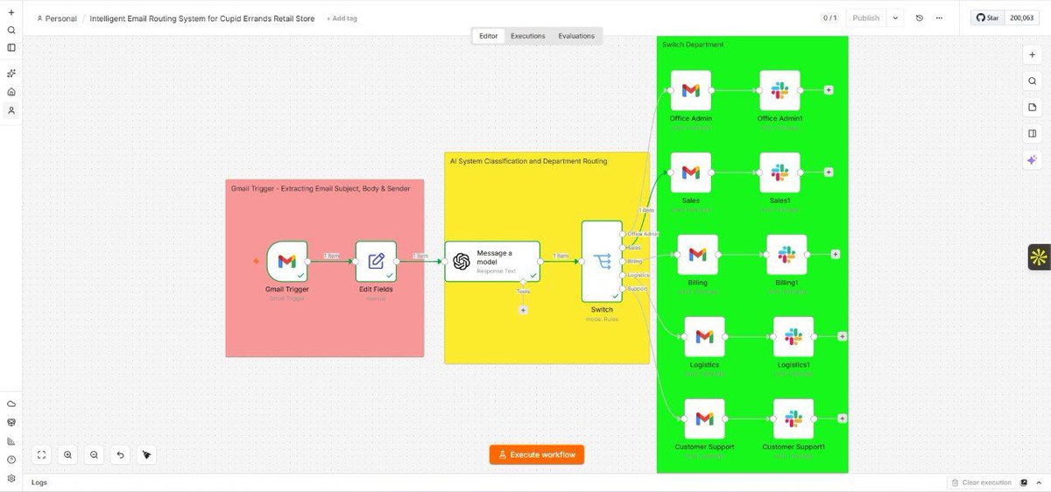Add a tool via Tools plus connector

pyautogui.click(x=523, y=310)
